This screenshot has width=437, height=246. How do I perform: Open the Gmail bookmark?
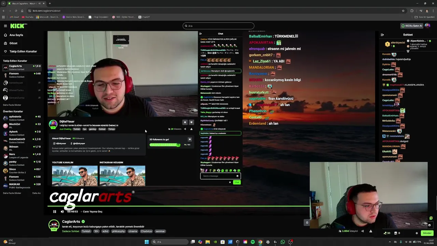(x=15, y=17)
